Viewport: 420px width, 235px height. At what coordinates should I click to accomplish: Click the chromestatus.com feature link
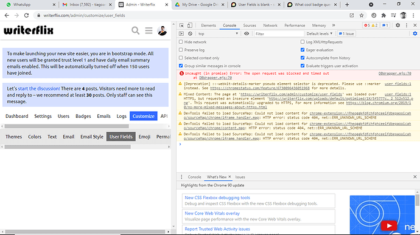click(259, 88)
